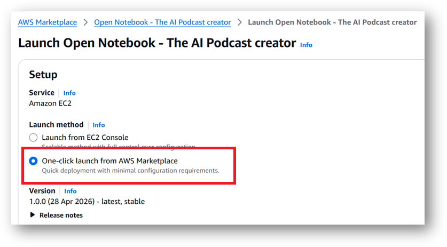Open the Info link next to Version
Viewport: 447px width, 247px height.
[x=70, y=191]
